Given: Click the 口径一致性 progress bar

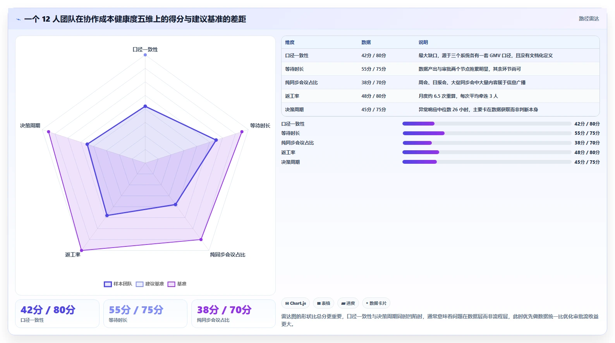Looking at the screenshot, I should 487,124.
